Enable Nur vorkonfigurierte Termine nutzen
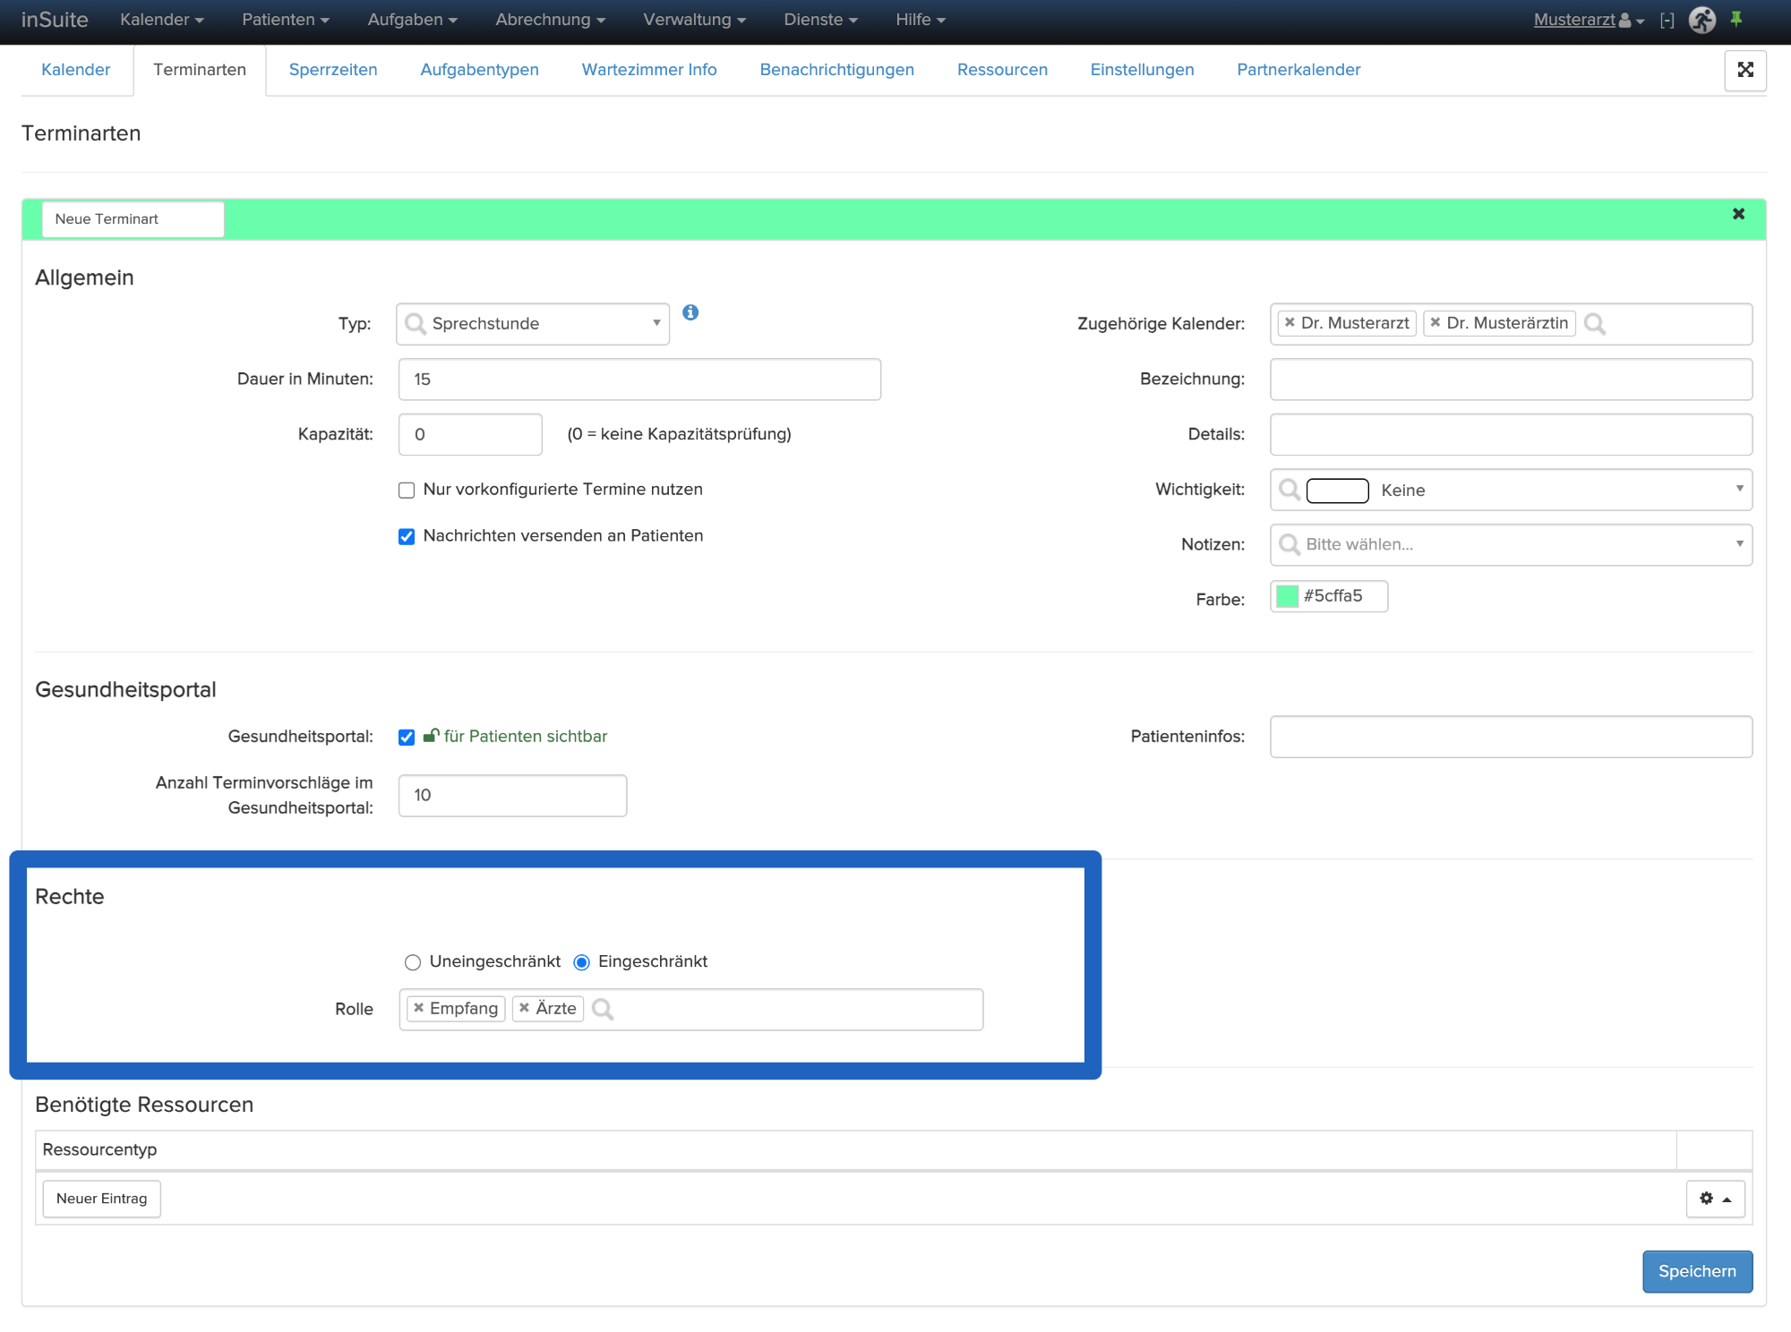Image resolution: width=1791 pixels, height=1332 pixels. click(407, 491)
